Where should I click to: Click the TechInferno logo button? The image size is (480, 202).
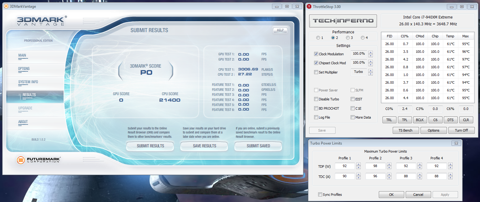pyautogui.click(x=343, y=21)
